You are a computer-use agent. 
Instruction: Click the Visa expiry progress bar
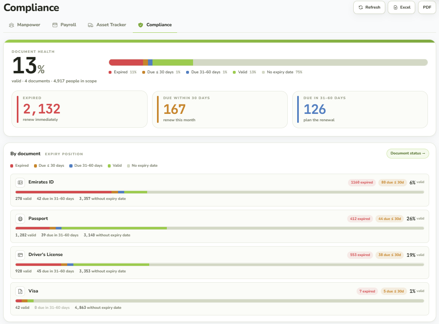220,301
